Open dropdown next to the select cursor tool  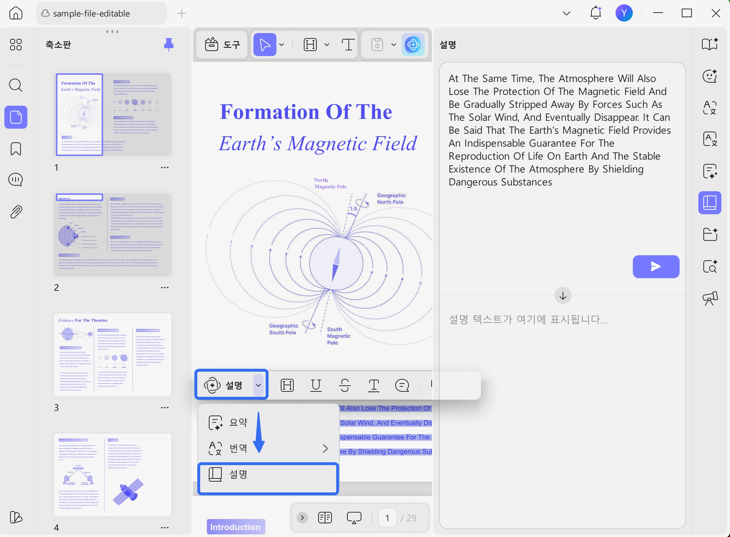[x=281, y=45]
